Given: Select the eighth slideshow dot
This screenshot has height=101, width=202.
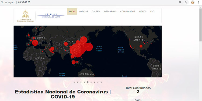Looking at the screenshot, I should pos(98,82).
